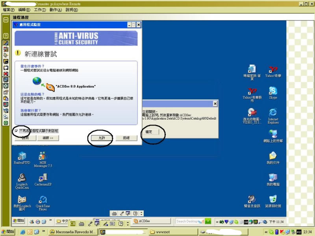Select the 我的Logitech圖片 desktop icon
The height and width of the screenshot is (236, 315).
22,203
